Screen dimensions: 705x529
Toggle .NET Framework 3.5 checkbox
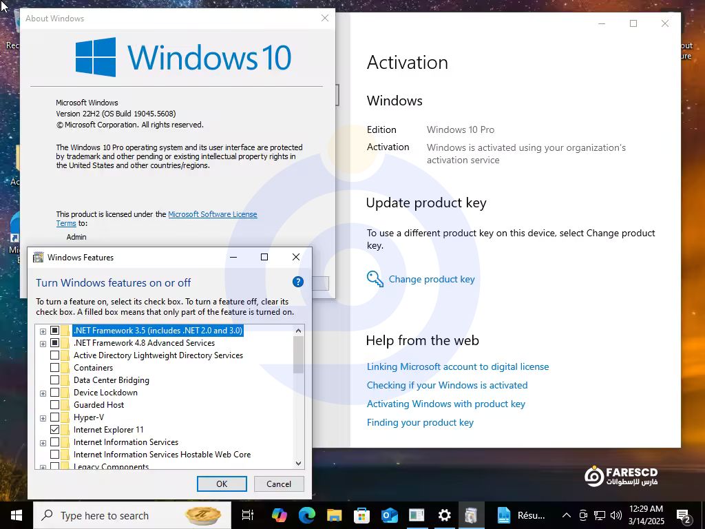54,330
